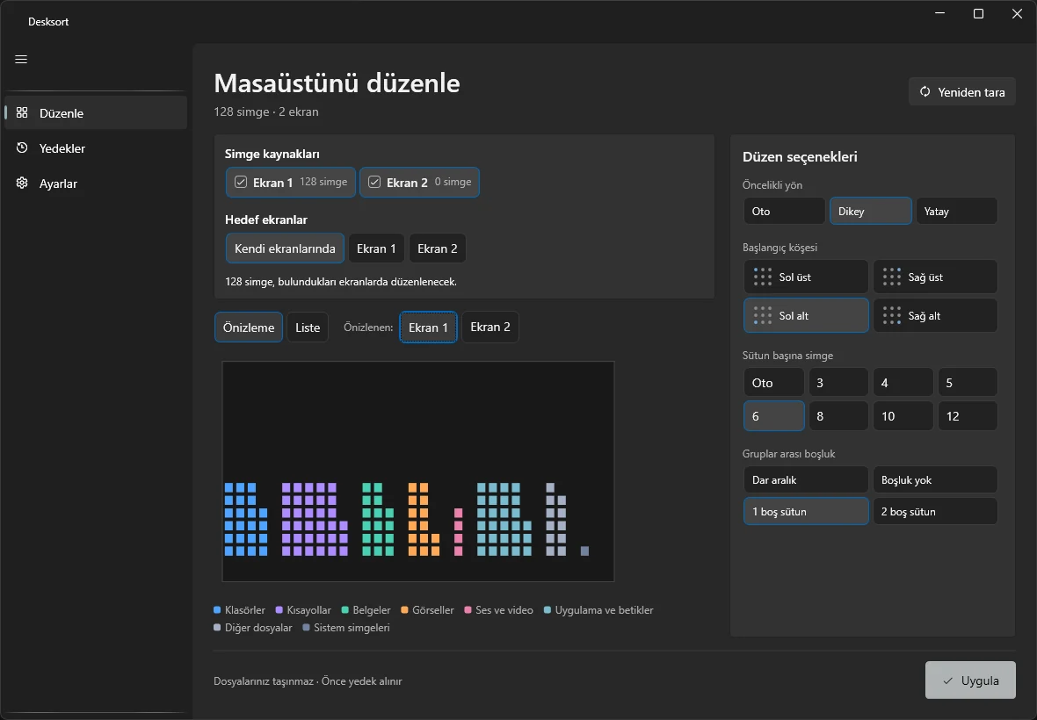Image resolution: width=1037 pixels, height=720 pixels.
Task: Click the Görseller orange legend swatch
Action: [x=405, y=609]
